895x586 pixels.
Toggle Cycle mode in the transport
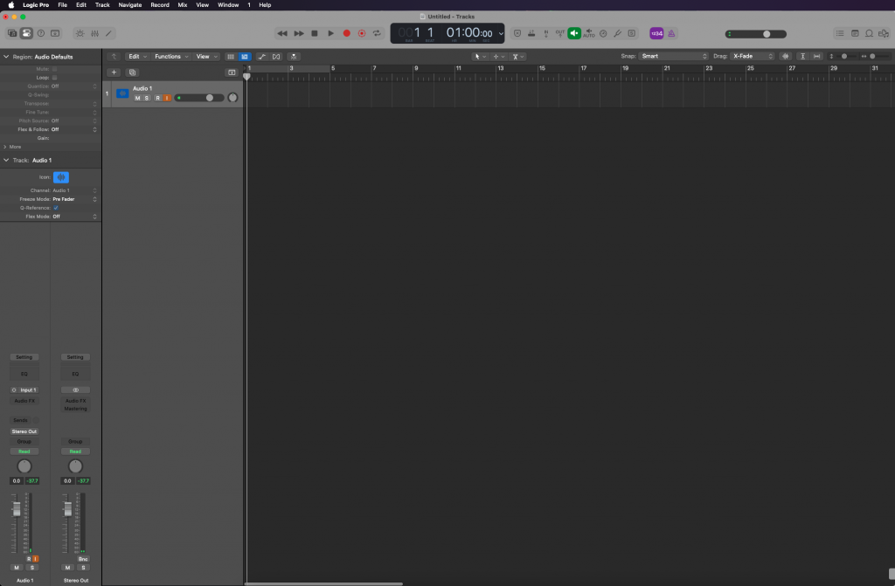click(x=377, y=33)
